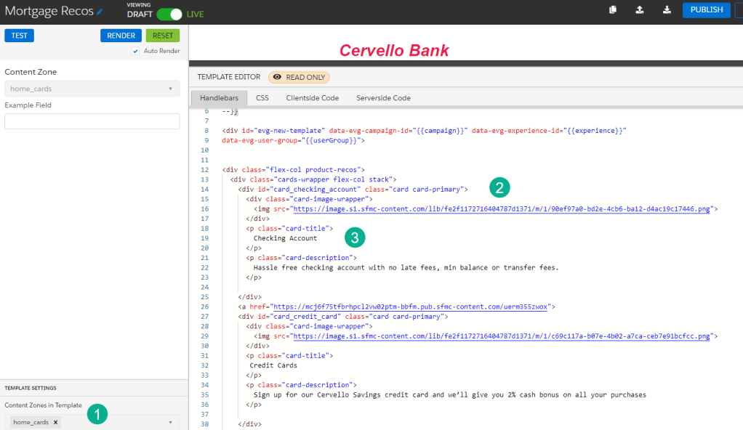The width and height of the screenshot is (743, 430).
Task: Click the RENDER button
Action: tap(121, 36)
